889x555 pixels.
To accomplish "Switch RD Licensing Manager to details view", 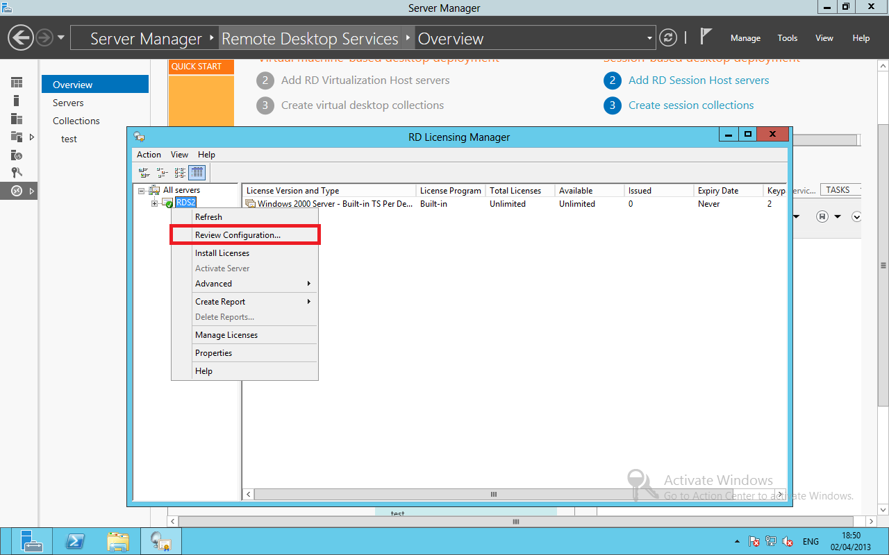I will click(197, 173).
